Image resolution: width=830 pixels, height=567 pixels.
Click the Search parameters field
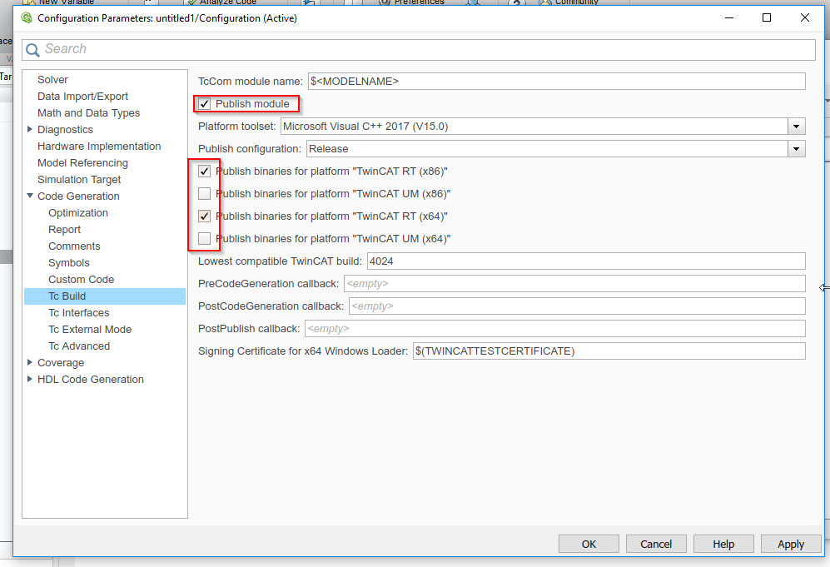418,49
